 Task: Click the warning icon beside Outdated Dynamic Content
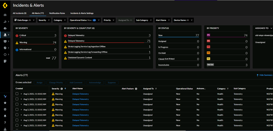[x=65, y=58]
